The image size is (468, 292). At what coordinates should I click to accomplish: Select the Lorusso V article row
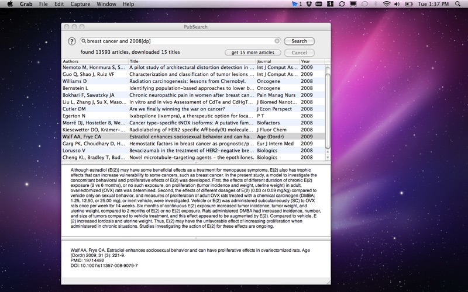pos(193,151)
